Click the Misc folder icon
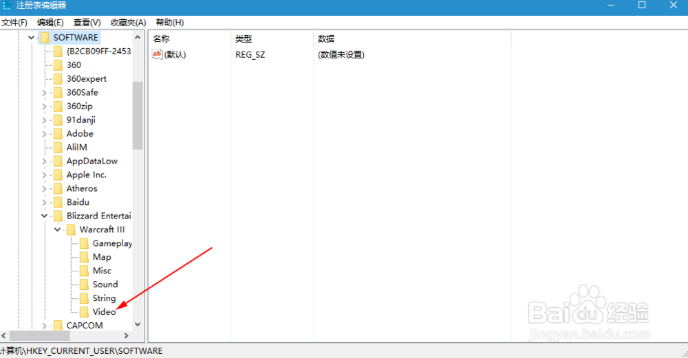The image size is (688, 358). 84,271
